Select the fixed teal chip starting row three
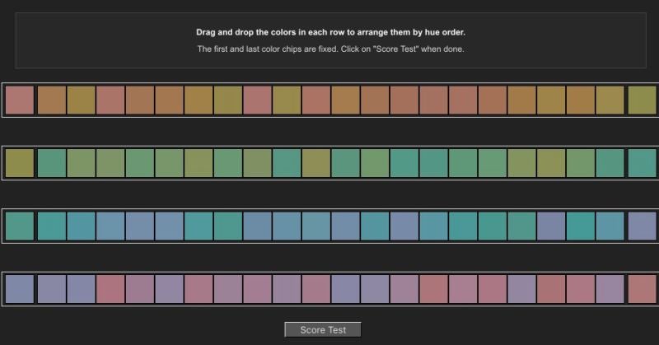 pyautogui.click(x=19, y=226)
